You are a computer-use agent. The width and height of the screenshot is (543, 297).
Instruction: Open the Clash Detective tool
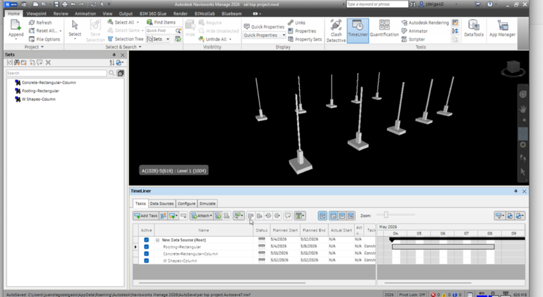point(336,31)
